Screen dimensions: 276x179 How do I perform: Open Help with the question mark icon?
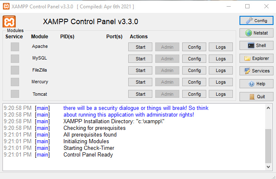[x=256, y=84]
